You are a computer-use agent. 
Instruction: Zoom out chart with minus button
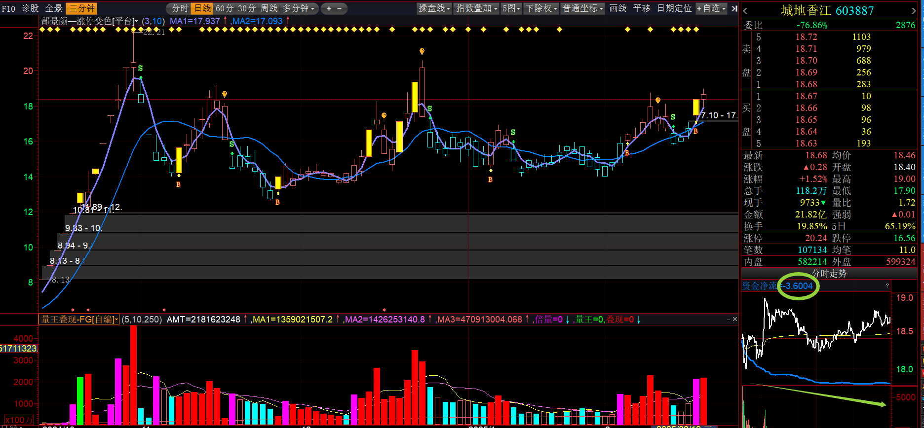[x=340, y=8]
